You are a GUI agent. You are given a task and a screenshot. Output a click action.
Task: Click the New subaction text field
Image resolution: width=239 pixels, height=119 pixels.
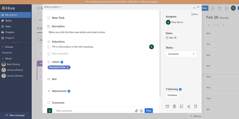pyautogui.click(x=60, y=54)
